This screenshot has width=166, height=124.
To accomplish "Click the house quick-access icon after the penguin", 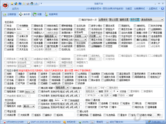I will pos(36,4).
